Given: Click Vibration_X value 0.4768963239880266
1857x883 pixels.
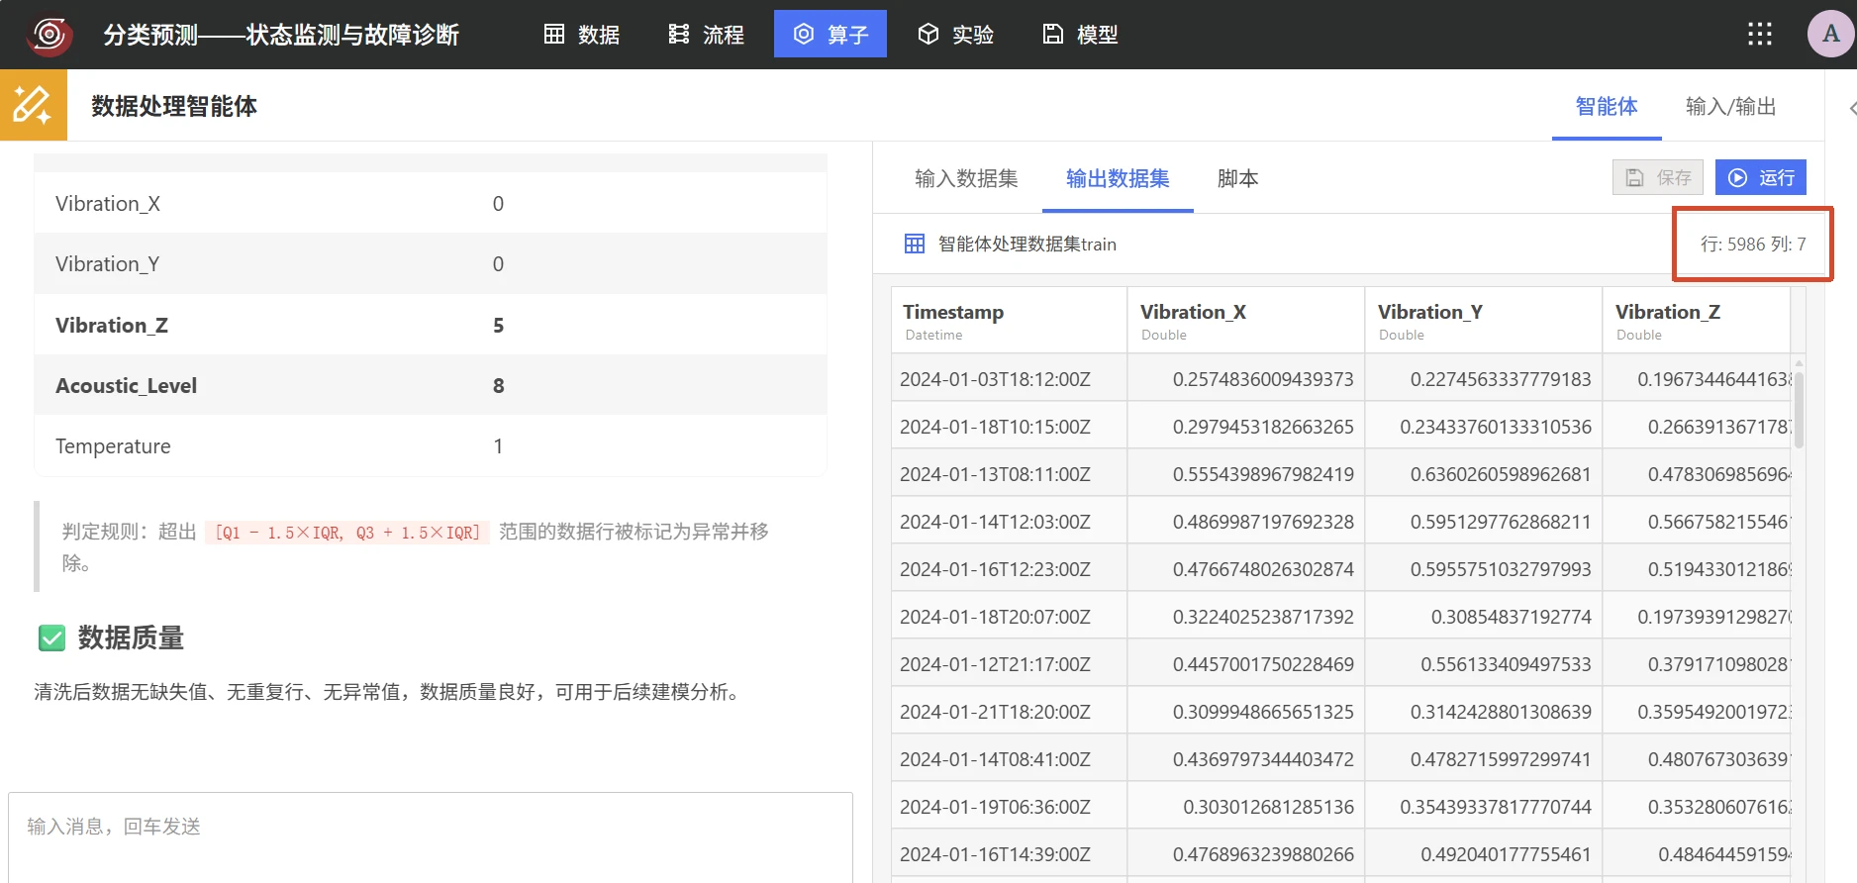Looking at the screenshot, I should tap(1246, 853).
